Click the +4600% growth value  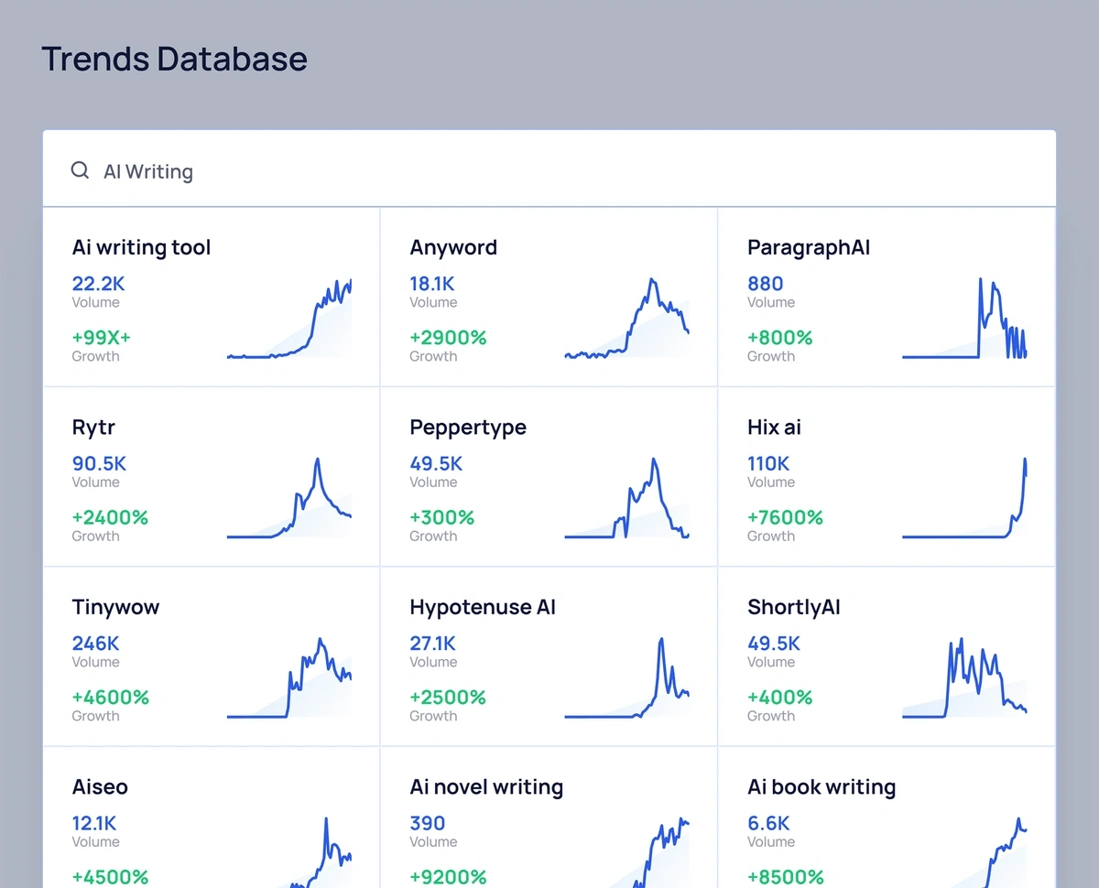(111, 698)
